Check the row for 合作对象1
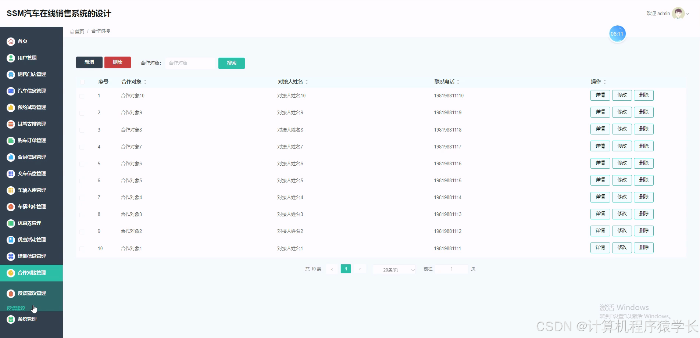Image resolution: width=700 pixels, height=338 pixels. click(82, 249)
